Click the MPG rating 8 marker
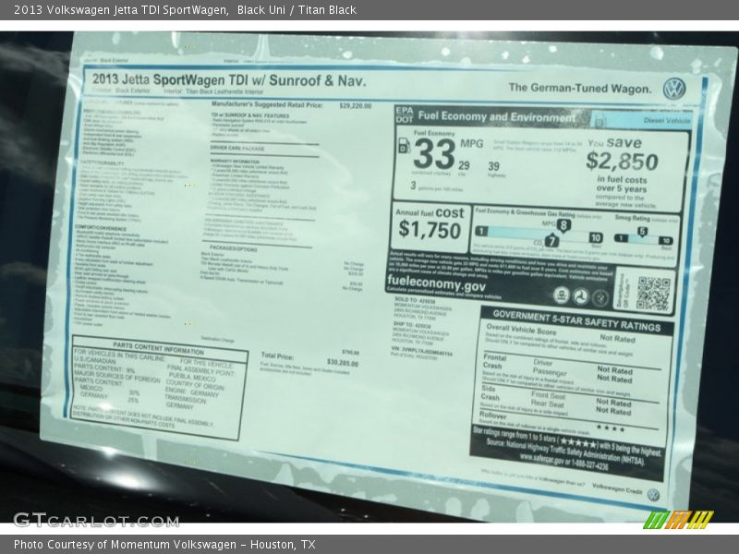739x554 pixels. (563, 225)
